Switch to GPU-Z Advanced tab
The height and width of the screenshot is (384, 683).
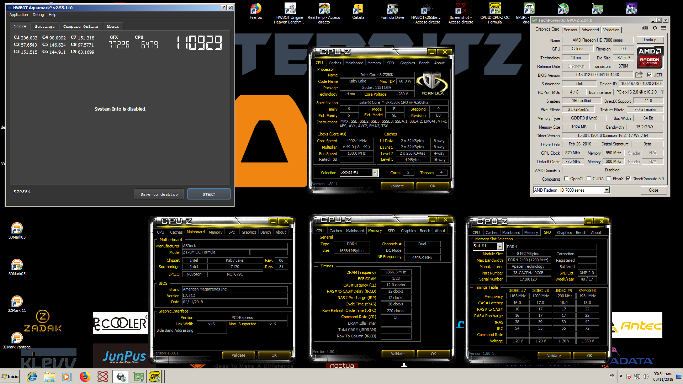coord(590,30)
